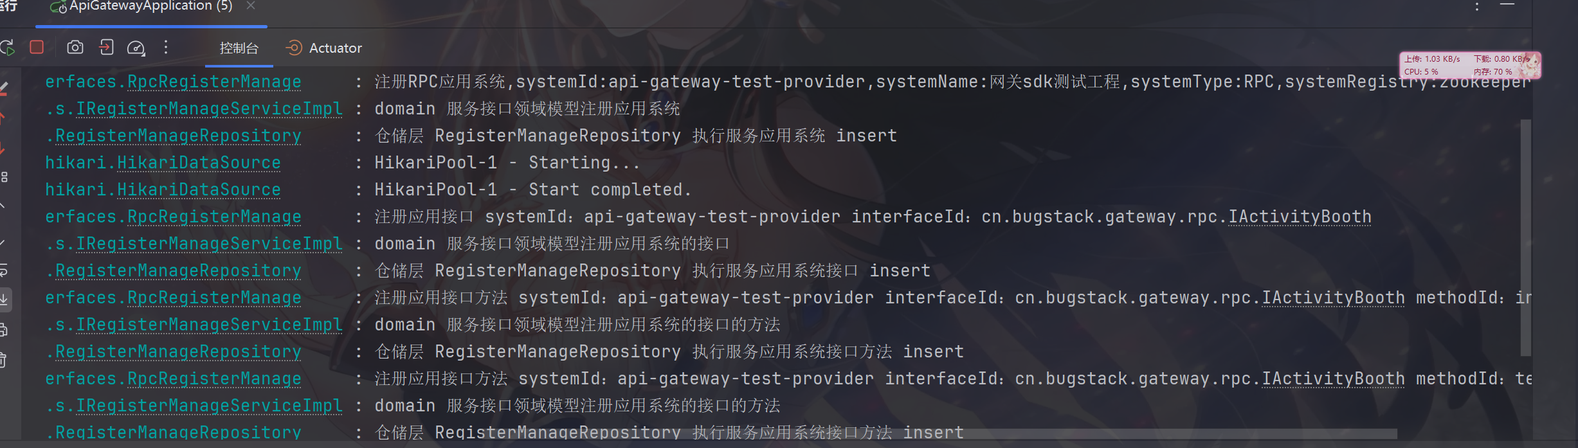
Task: Close the ApiGatewayApplication (5) run tab
Action: pos(251,6)
